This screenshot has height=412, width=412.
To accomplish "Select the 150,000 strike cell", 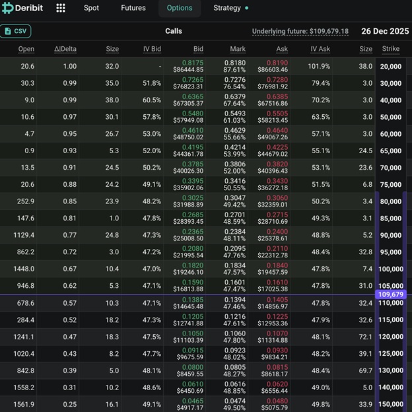I will tap(390, 405).
